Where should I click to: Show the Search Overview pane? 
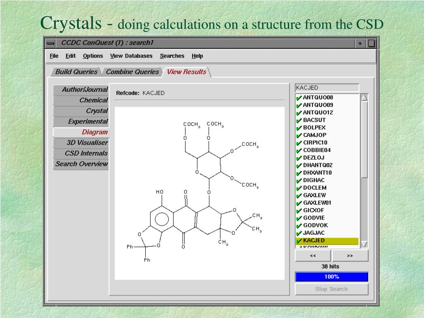[x=81, y=164]
